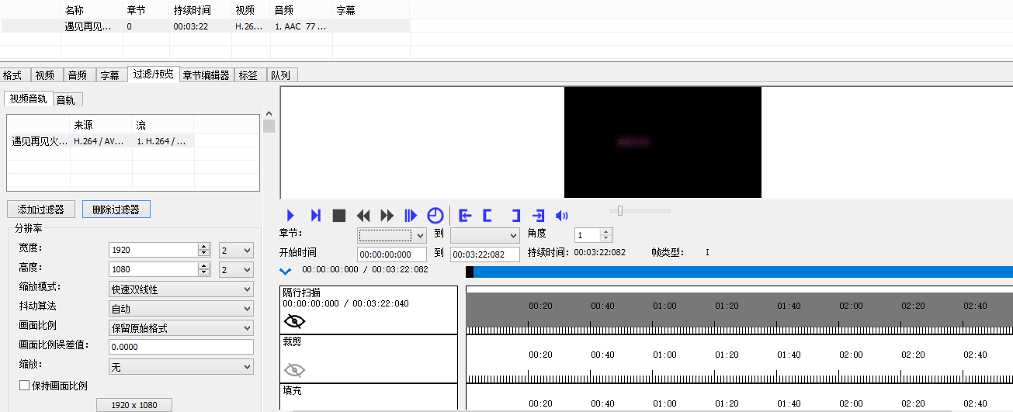The image size is (1013, 412).
Task: Adjust the volume slider handle
Action: point(619,210)
